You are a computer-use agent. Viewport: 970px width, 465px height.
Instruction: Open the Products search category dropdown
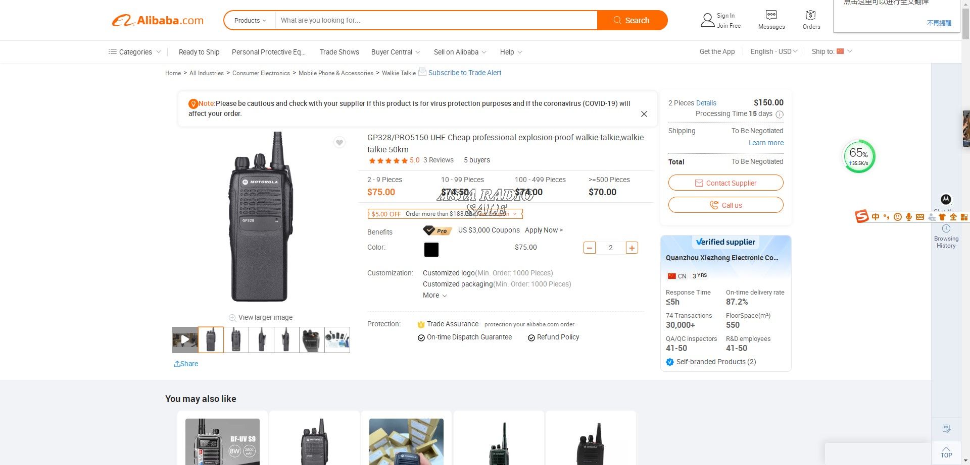tap(250, 21)
